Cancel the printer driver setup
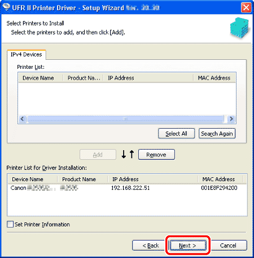Screen dimensions: 254x258 click(228, 246)
